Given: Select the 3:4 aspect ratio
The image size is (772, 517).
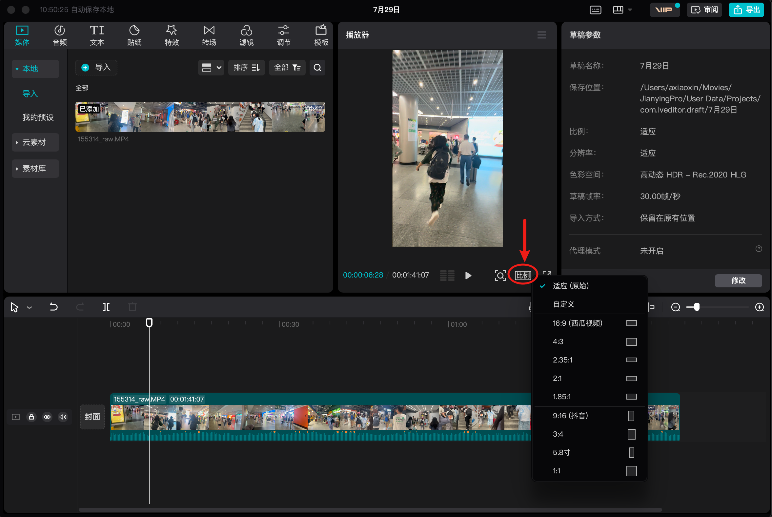Looking at the screenshot, I should click(589, 434).
